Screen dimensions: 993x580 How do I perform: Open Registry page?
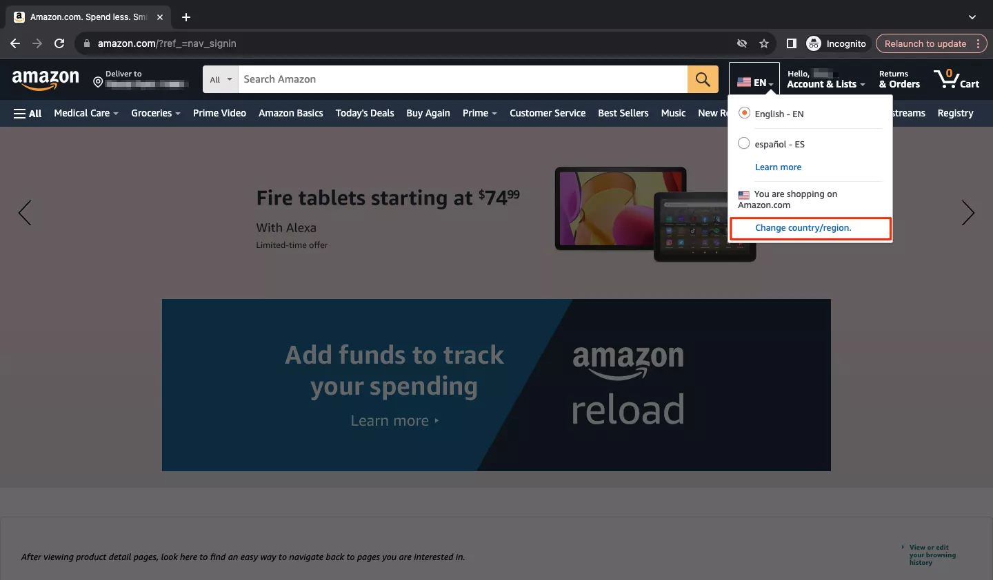click(955, 113)
